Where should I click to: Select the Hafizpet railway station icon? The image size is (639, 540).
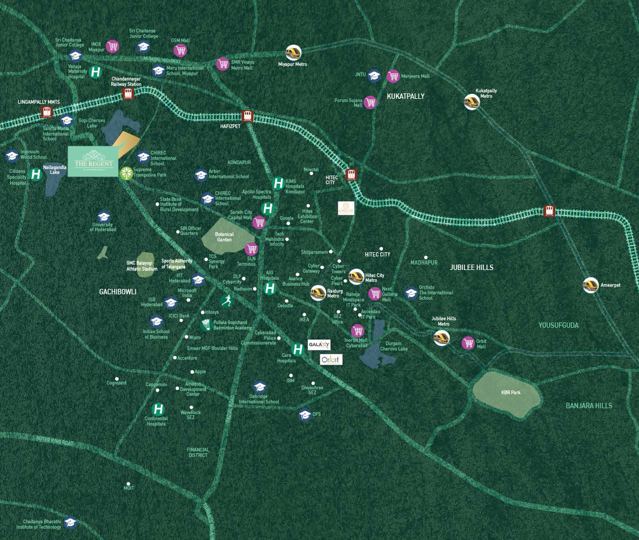click(247, 116)
